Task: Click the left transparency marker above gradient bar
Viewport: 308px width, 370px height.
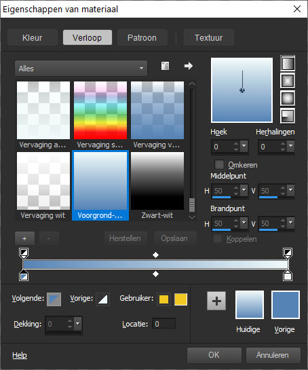Action: (x=24, y=253)
